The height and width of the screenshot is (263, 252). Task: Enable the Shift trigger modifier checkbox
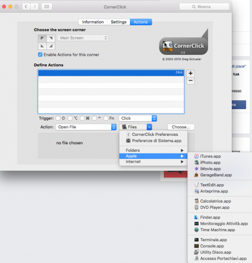click(x=58, y=118)
